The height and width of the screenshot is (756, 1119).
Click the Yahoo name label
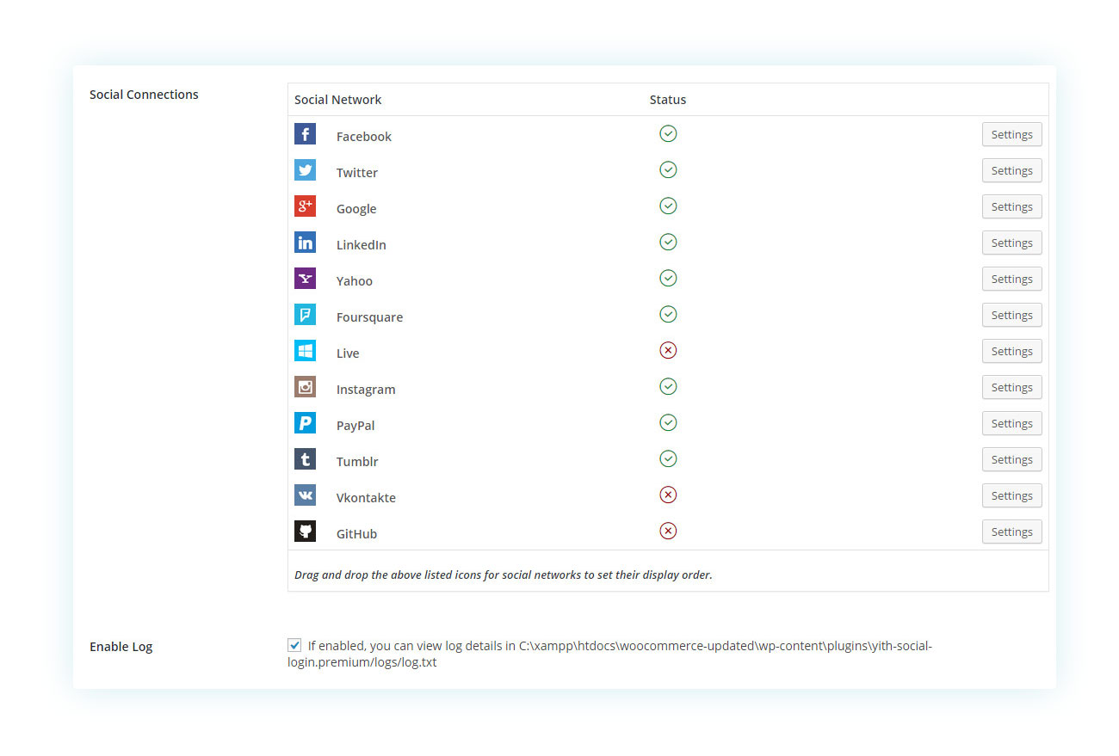point(354,281)
